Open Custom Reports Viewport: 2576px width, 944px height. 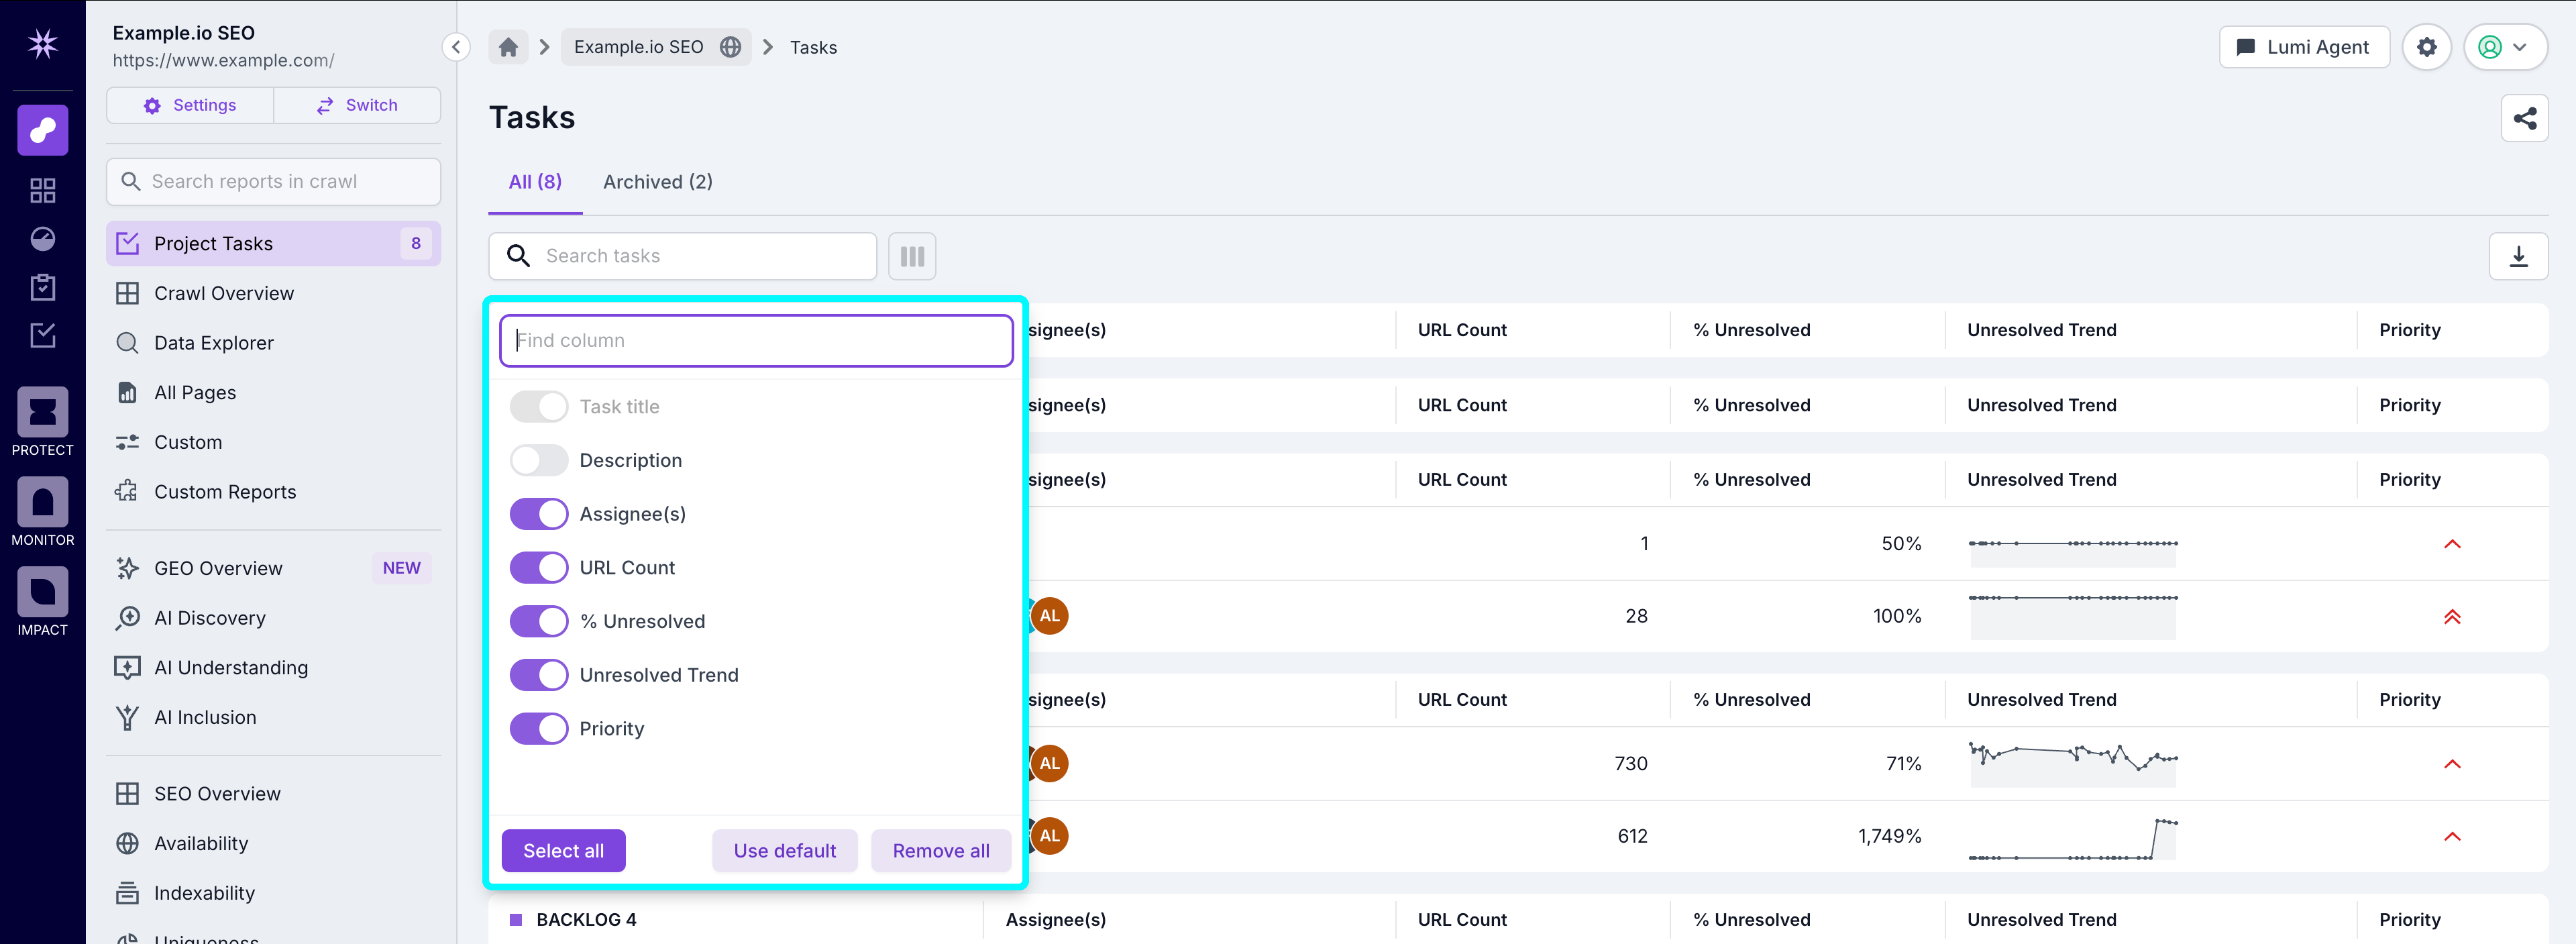(225, 491)
